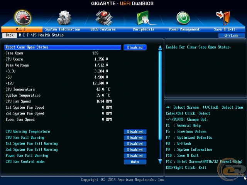Click the +3.3V 3.284 V reading
The width and height of the screenshot is (247, 185).
point(101,71)
